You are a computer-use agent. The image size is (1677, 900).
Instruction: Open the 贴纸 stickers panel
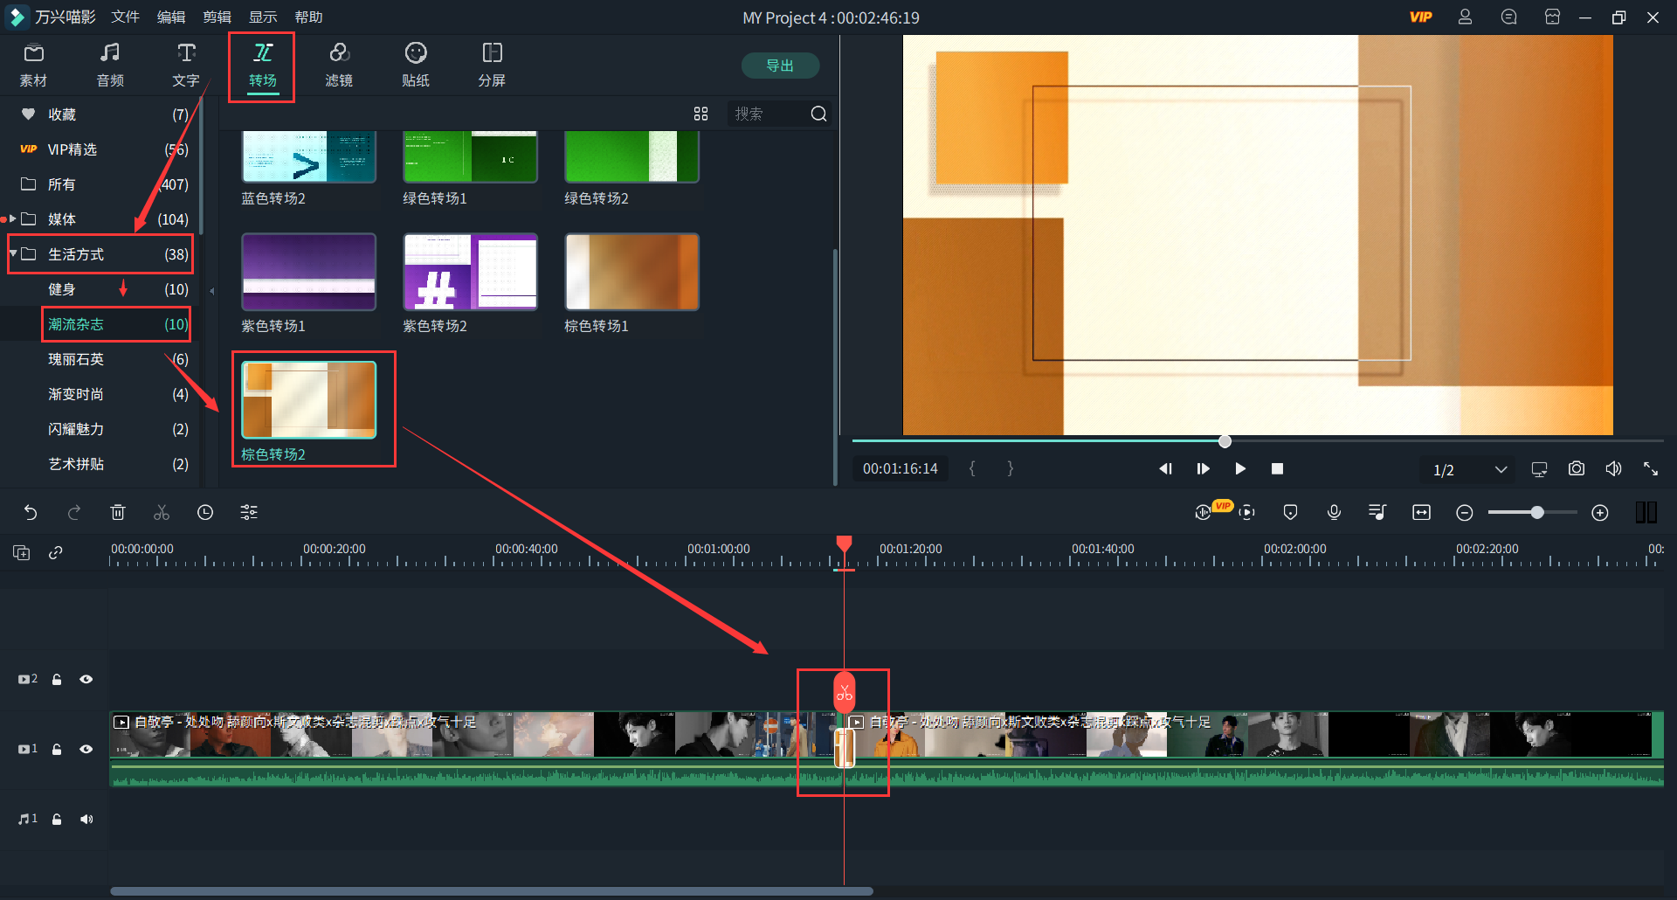click(x=416, y=65)
